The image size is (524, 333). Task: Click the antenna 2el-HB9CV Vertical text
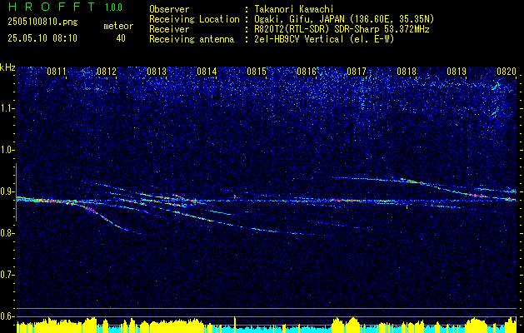coord(324,39)
